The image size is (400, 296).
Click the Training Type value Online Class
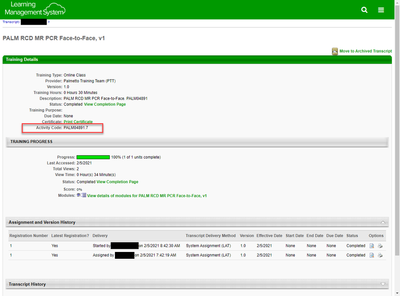coord(74,75)
